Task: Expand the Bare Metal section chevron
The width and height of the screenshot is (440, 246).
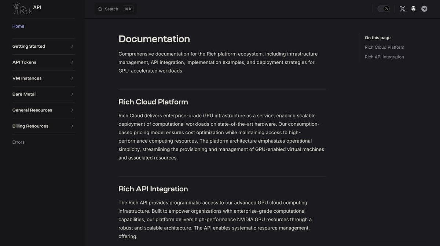Action: coord(72,94)
